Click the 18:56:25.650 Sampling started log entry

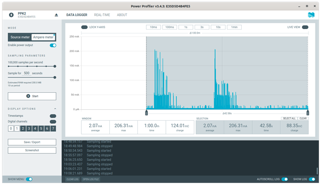(87, 159)
